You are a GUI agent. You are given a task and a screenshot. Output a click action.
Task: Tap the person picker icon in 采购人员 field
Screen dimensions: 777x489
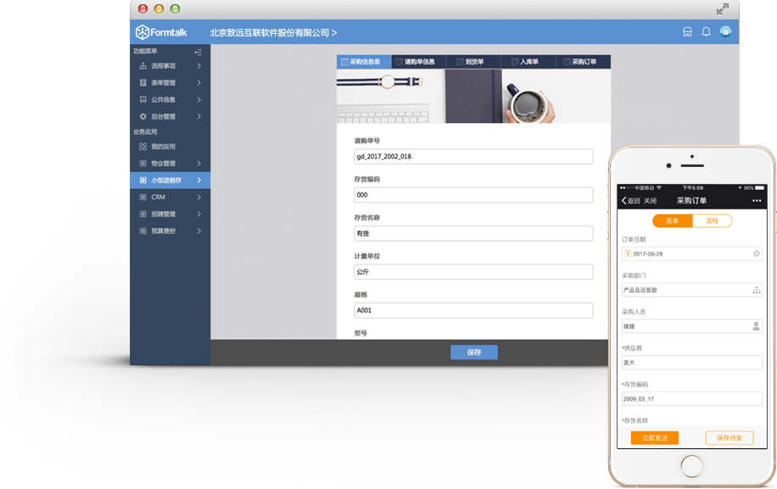coord(756,326)
